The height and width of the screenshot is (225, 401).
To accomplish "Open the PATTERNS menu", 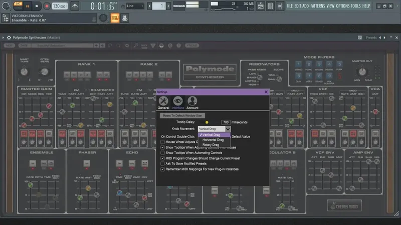I will coord(317,6).
